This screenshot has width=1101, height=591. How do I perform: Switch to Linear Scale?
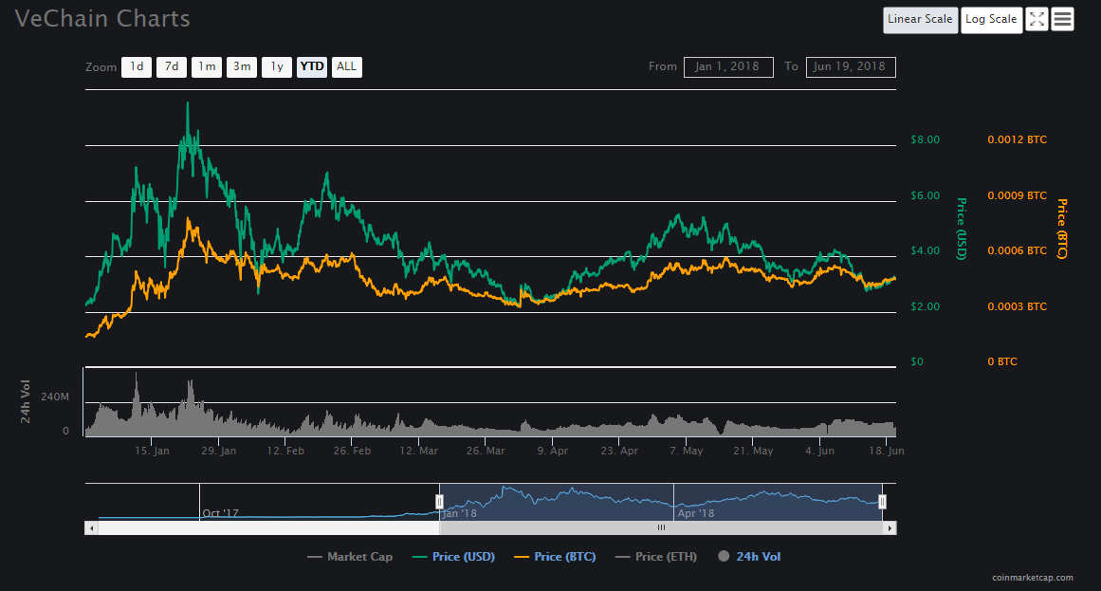[x=920, y=20]
